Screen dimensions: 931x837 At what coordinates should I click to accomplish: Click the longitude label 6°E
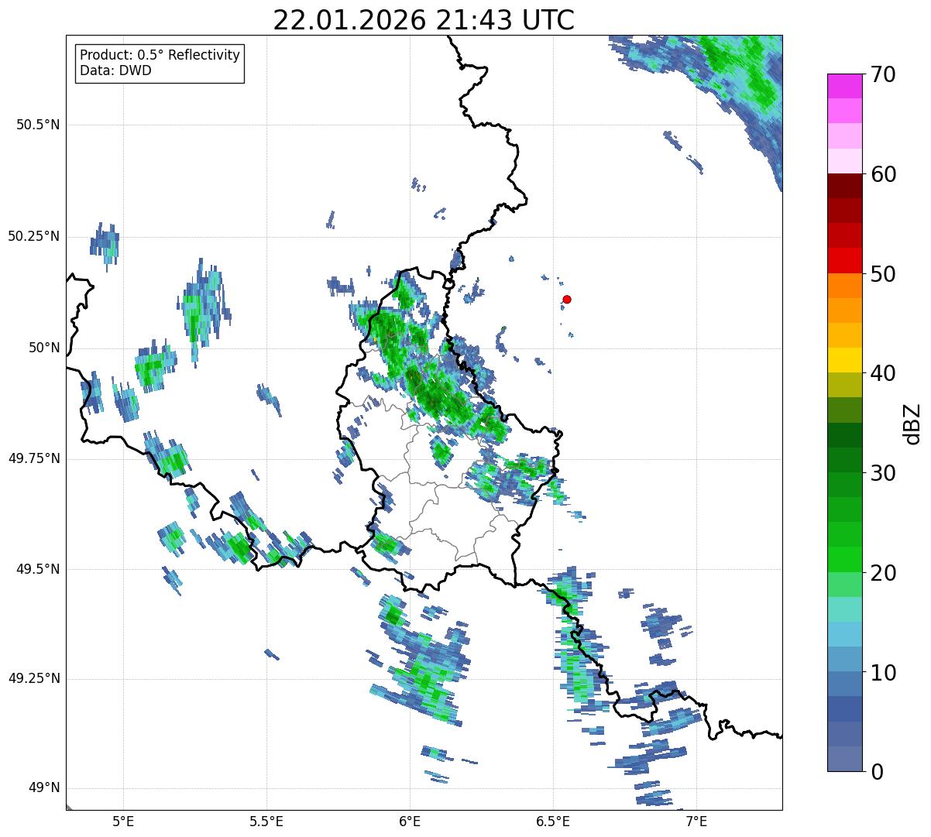click(x=410, y=821)
